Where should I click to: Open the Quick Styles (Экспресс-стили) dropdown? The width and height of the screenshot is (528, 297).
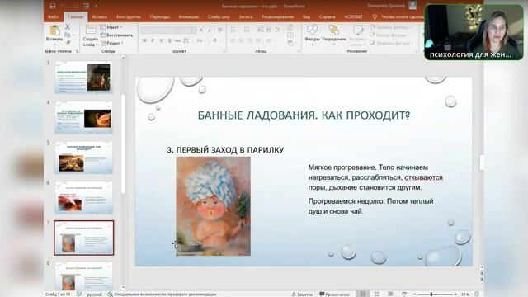[x=357, y=35]
